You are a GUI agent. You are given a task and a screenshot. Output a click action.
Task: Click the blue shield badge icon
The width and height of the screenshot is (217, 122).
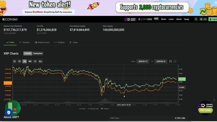[x=8, y=113]
